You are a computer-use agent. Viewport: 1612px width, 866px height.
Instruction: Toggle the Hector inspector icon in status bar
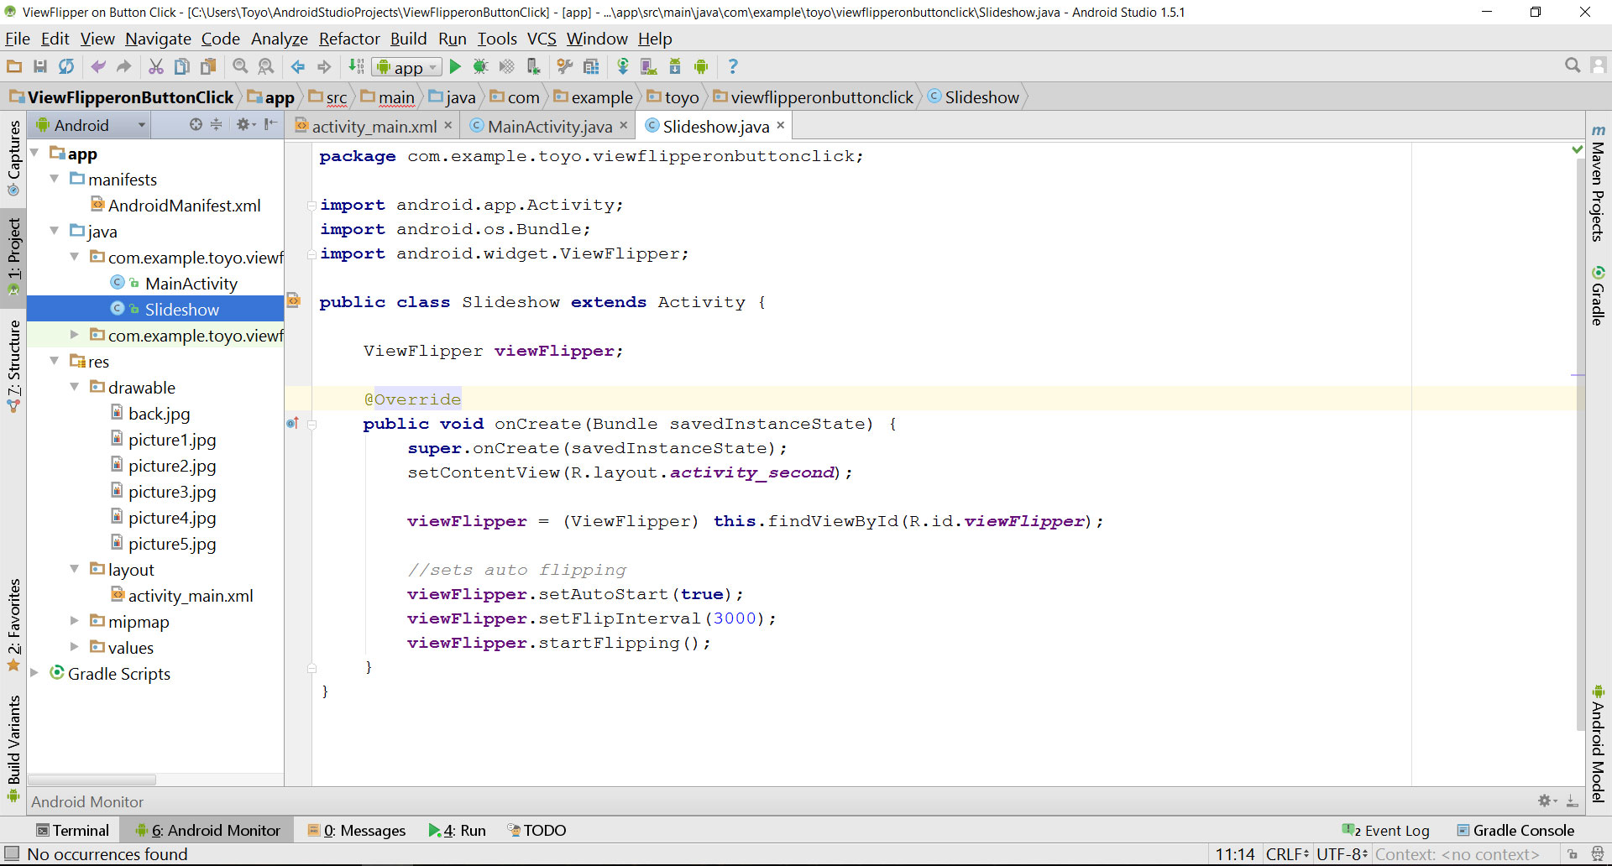(1597, 854)
